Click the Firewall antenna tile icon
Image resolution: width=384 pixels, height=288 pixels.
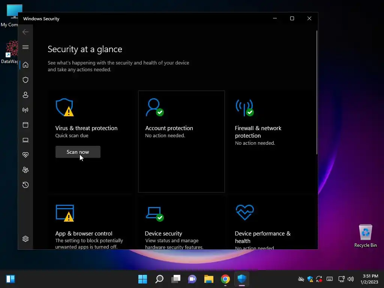point(244,107)
